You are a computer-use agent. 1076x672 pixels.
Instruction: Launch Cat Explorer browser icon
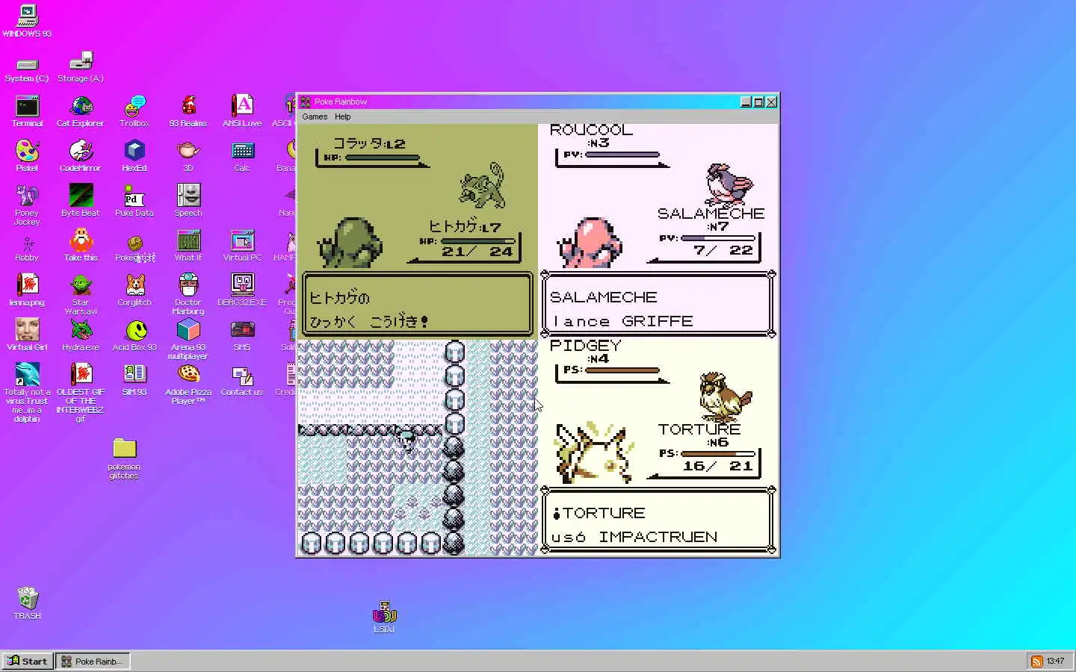[81, 112]
